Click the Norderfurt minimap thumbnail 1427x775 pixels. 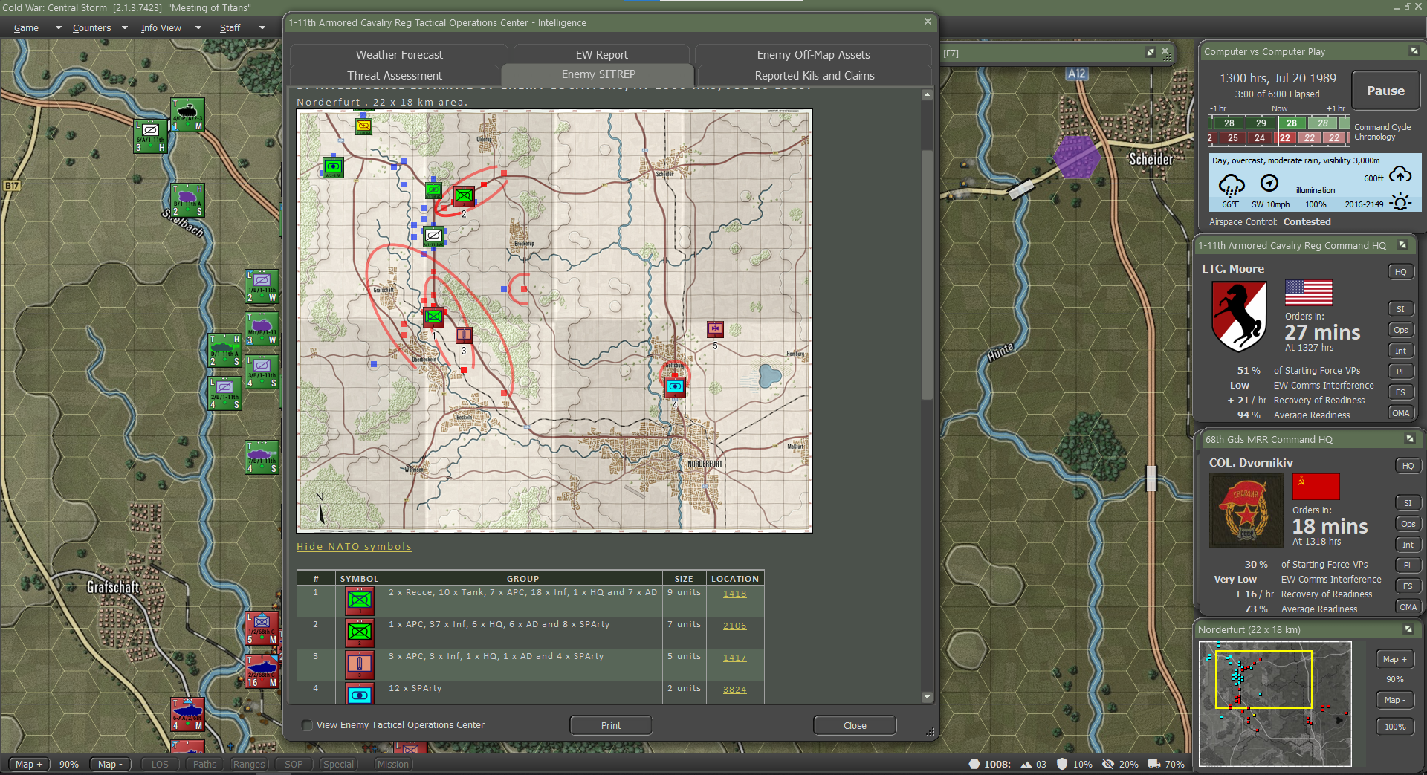(x=1275, y=704)
